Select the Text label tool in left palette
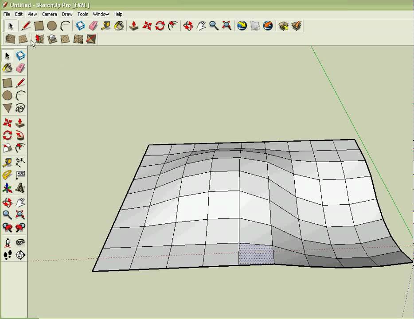The height and width of the screenshot is (319, 414). 20,175
